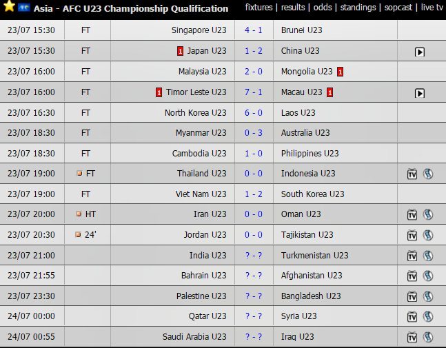Image resolution: width=446 pixels, height=348 pixels.
Task: Click the AFC U23 Championship Qualification title
Action: [131, 9]
